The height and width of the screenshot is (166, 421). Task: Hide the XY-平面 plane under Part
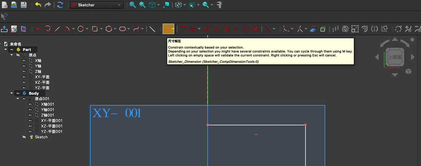pos(24,77)
